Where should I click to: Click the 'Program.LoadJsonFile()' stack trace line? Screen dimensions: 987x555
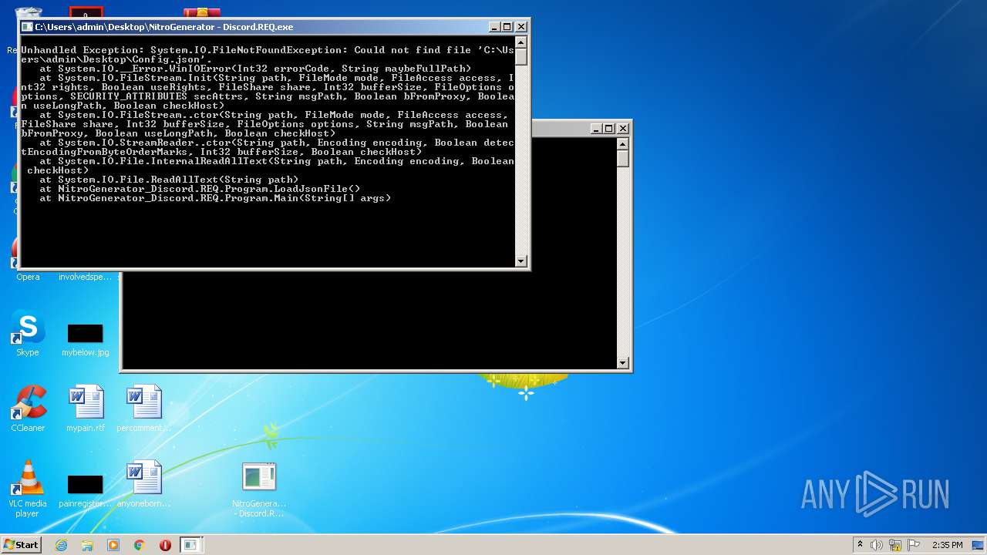(200, 189)
